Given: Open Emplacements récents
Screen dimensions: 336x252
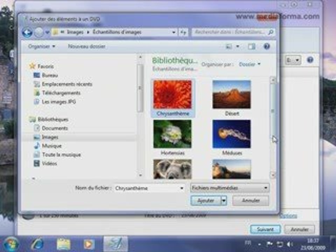Looking at the screenshot, I should (67, 84).
